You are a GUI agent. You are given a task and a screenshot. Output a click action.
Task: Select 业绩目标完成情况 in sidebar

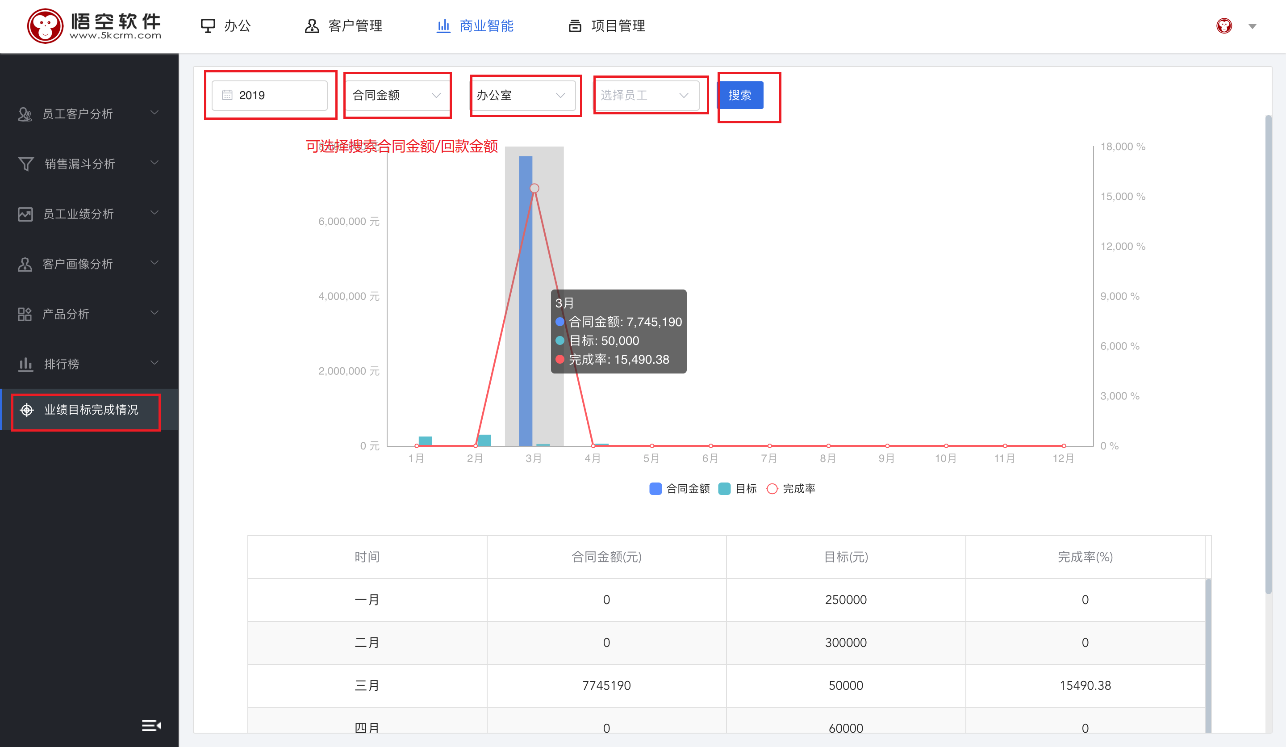(89, 410)
